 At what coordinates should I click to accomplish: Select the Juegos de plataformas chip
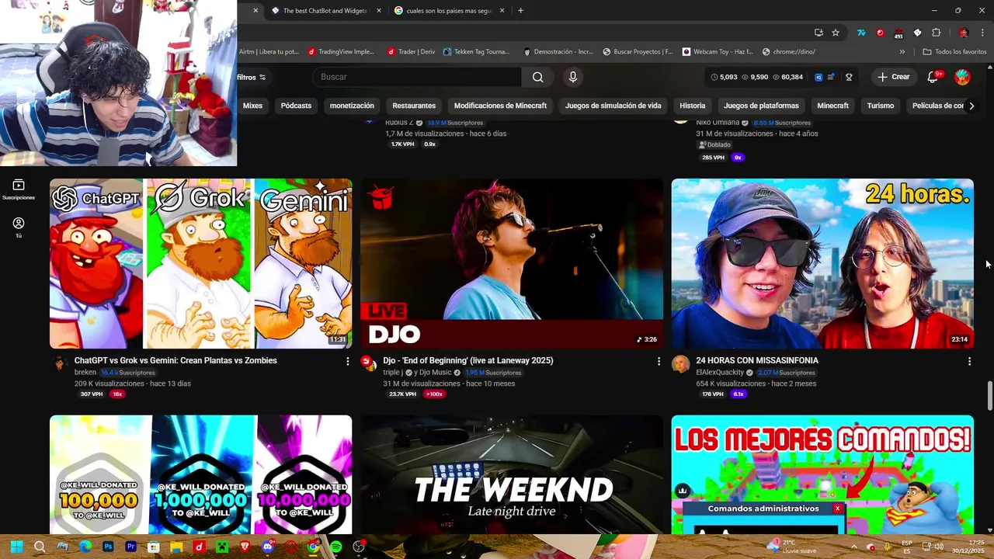click(x=761, y=106)
